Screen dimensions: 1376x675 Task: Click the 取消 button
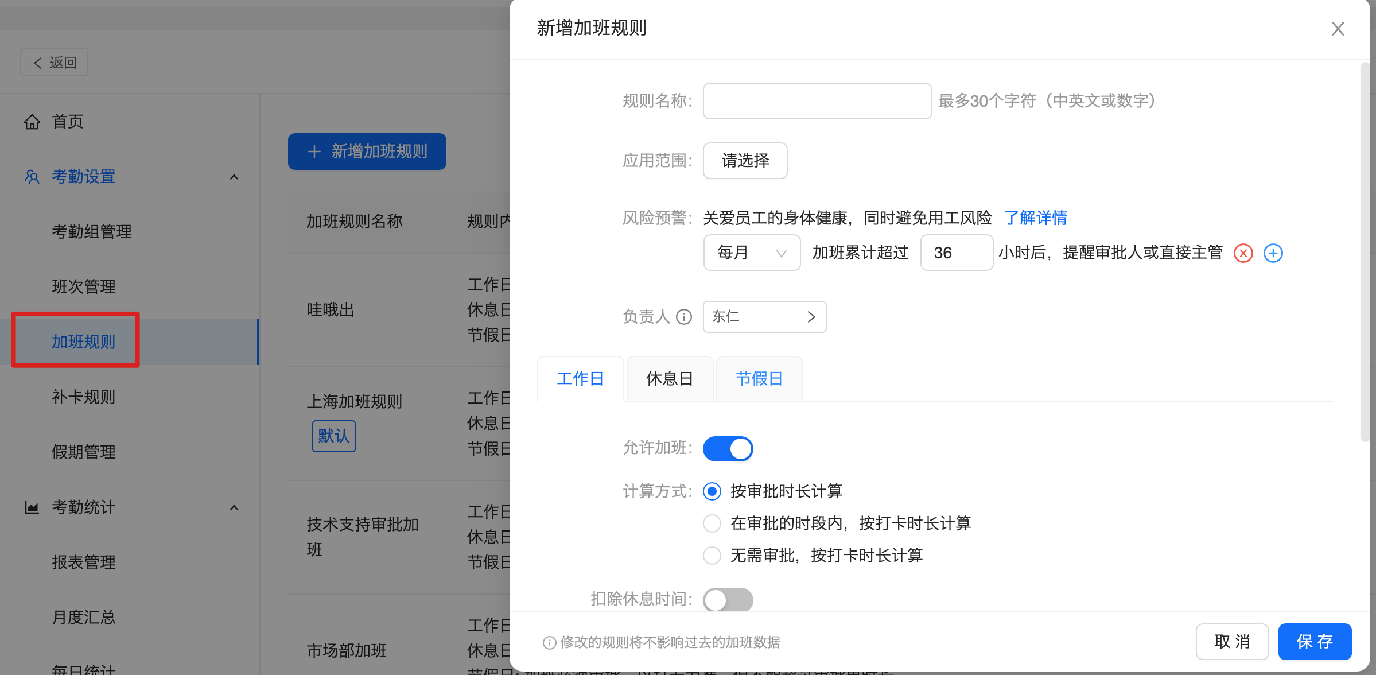coord(1232,642)
